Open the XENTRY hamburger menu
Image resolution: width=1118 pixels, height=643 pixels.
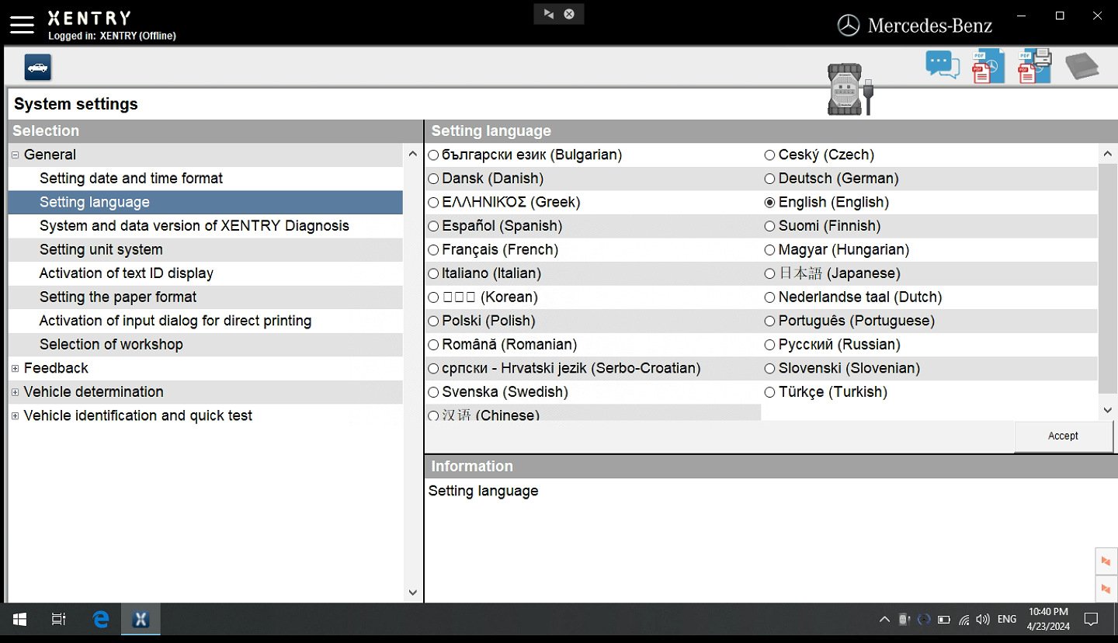coord(22,25)
